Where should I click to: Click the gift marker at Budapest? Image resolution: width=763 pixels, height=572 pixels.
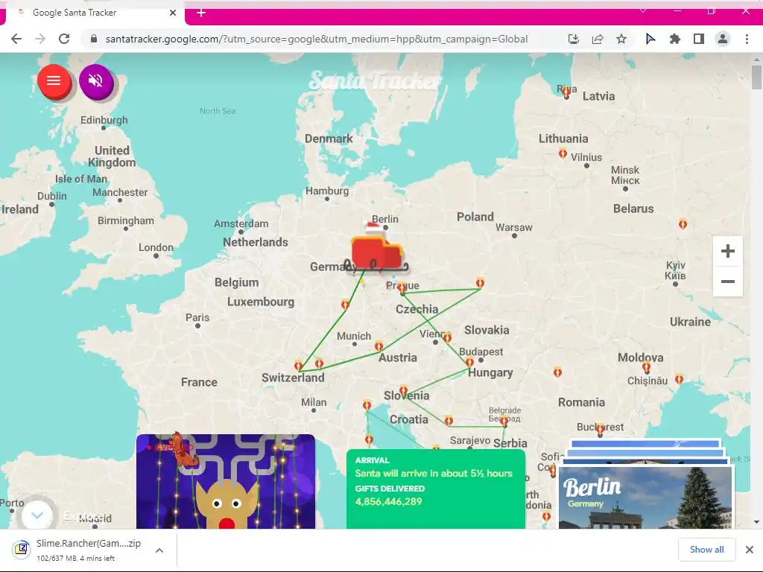469,362
